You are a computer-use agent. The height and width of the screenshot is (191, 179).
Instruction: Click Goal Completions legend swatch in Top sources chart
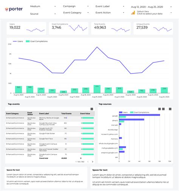click(132, 112)
